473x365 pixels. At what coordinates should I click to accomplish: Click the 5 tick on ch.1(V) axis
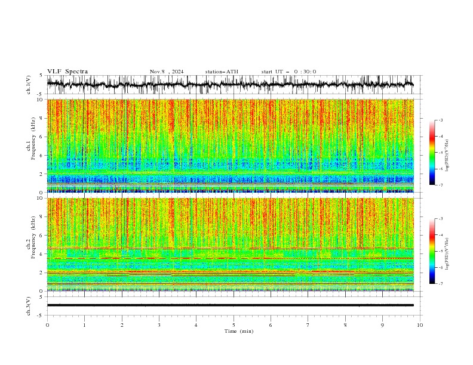[41, 76]
